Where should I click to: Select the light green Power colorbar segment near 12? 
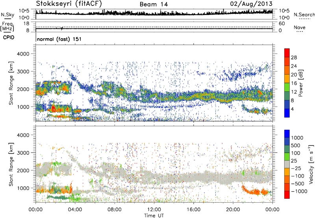click(287, 87)
